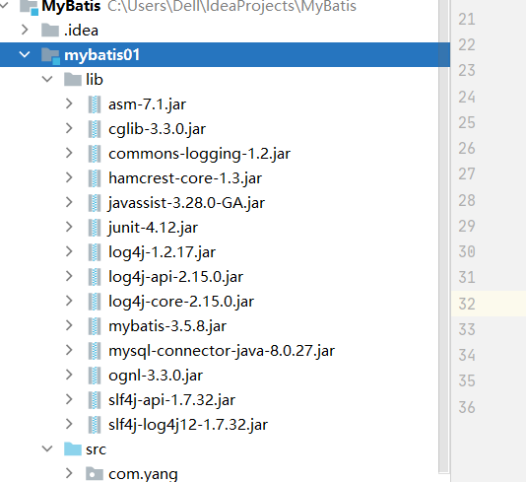This screenshot has height=482, width=526.
Task: Expand cglib-3.3.0.jar contents
Action: tap(69, 128)
